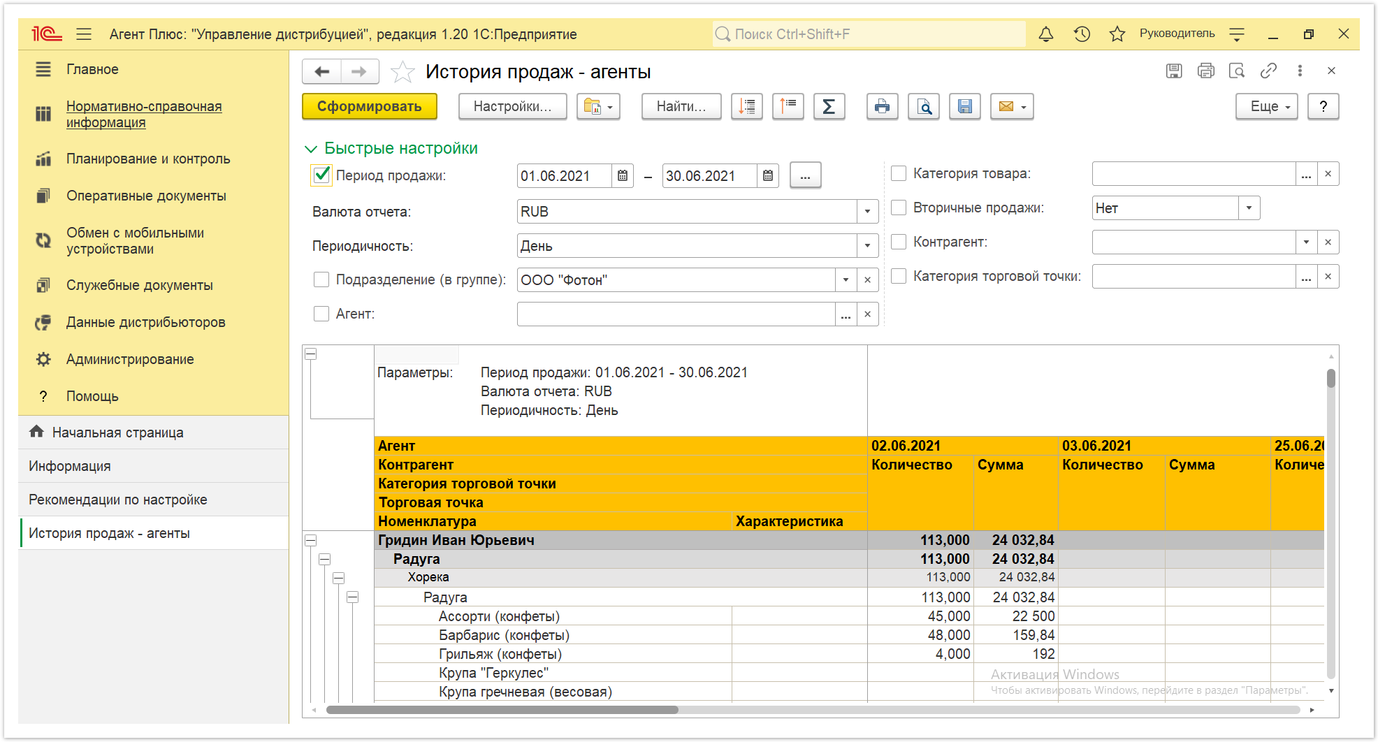Collapse Гридин Иван Юрьевич group
Screen dimensions: 1378x742
coord(311,540)
